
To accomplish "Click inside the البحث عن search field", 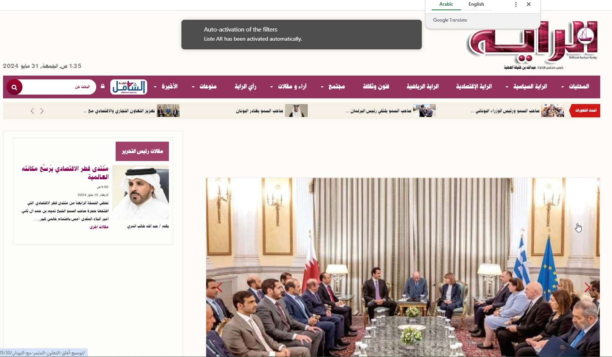I will [59, 87].
